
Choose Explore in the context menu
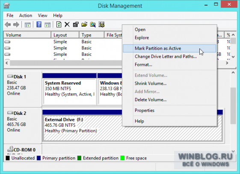pos(169,38)
